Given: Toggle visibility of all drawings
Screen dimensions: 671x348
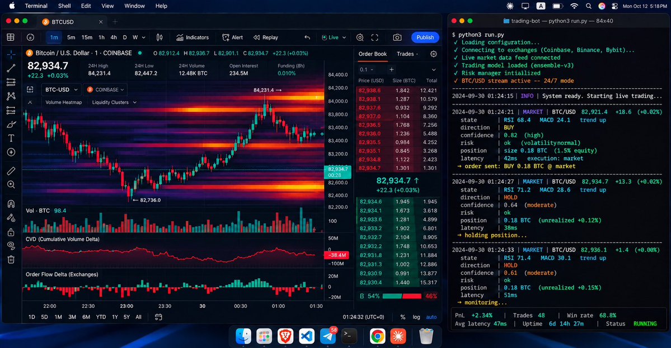Looking at the screenshot, I should point(11,246).
